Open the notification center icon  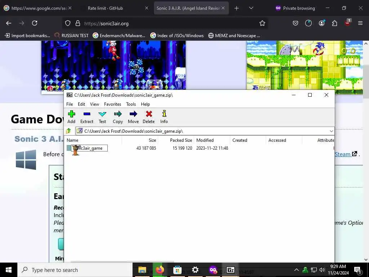tap(357, 270)
